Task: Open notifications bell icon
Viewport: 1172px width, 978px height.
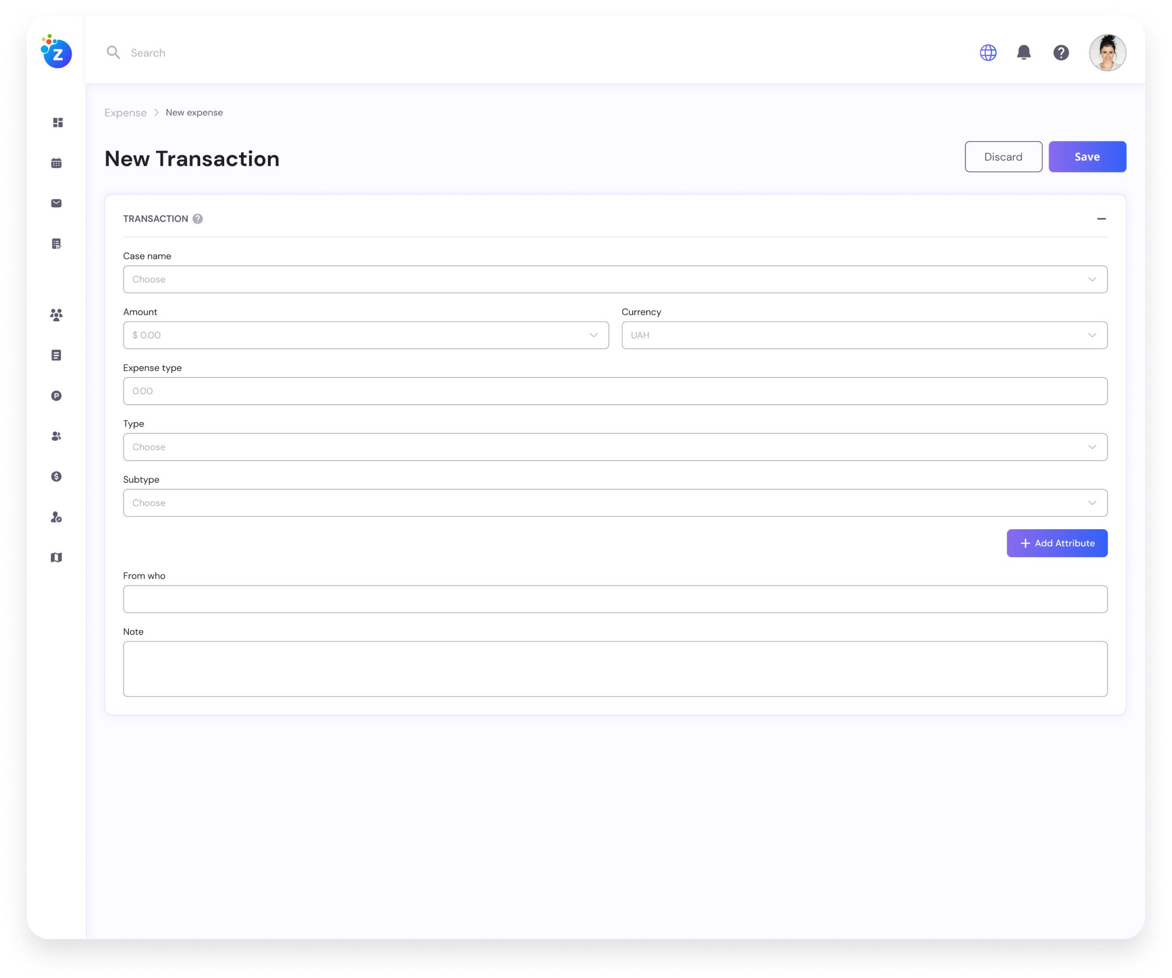Action: (1024, 51)
